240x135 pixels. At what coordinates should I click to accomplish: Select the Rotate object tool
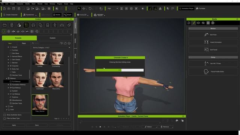[x=90, y=9]
